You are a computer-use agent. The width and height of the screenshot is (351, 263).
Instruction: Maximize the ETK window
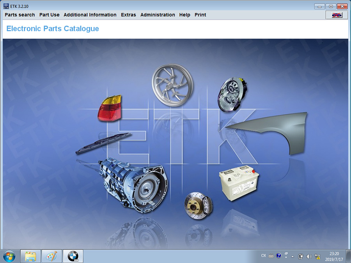coord(331,7)
